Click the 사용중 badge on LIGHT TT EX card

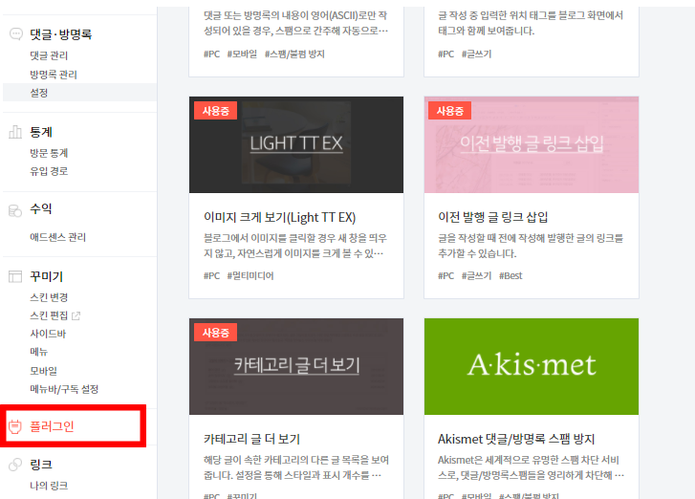[215, 111]
